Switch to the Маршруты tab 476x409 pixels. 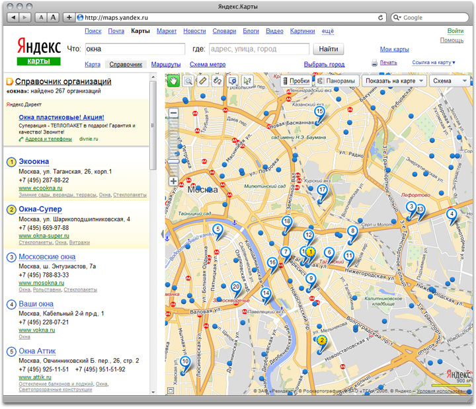[165, 65]
